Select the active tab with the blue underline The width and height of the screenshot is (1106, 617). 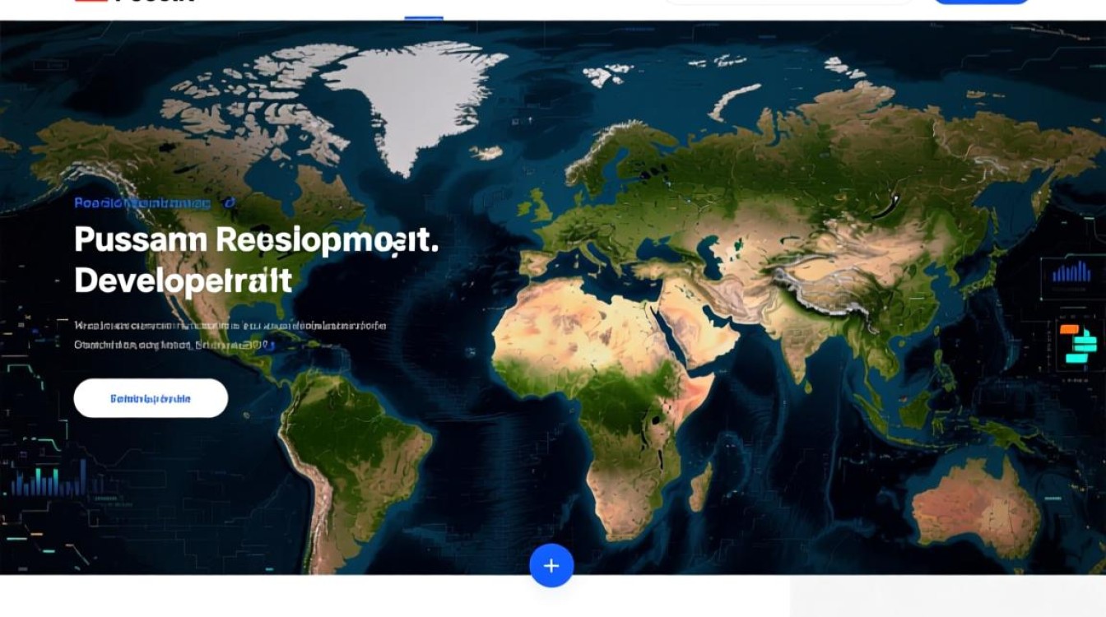click(424, 10)
